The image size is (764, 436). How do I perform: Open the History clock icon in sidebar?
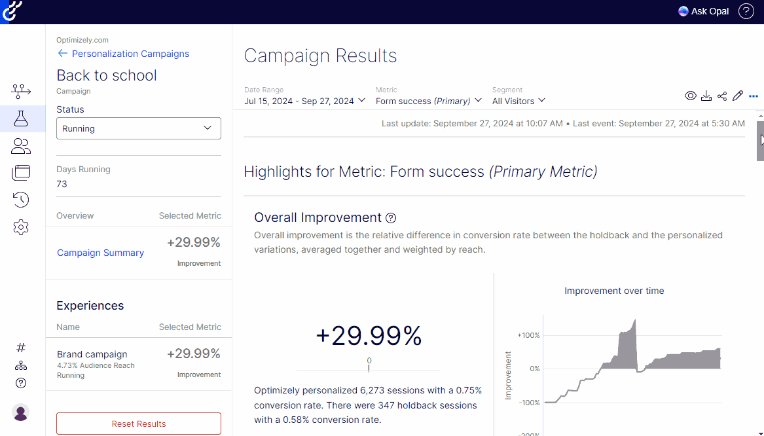[21, 200]
